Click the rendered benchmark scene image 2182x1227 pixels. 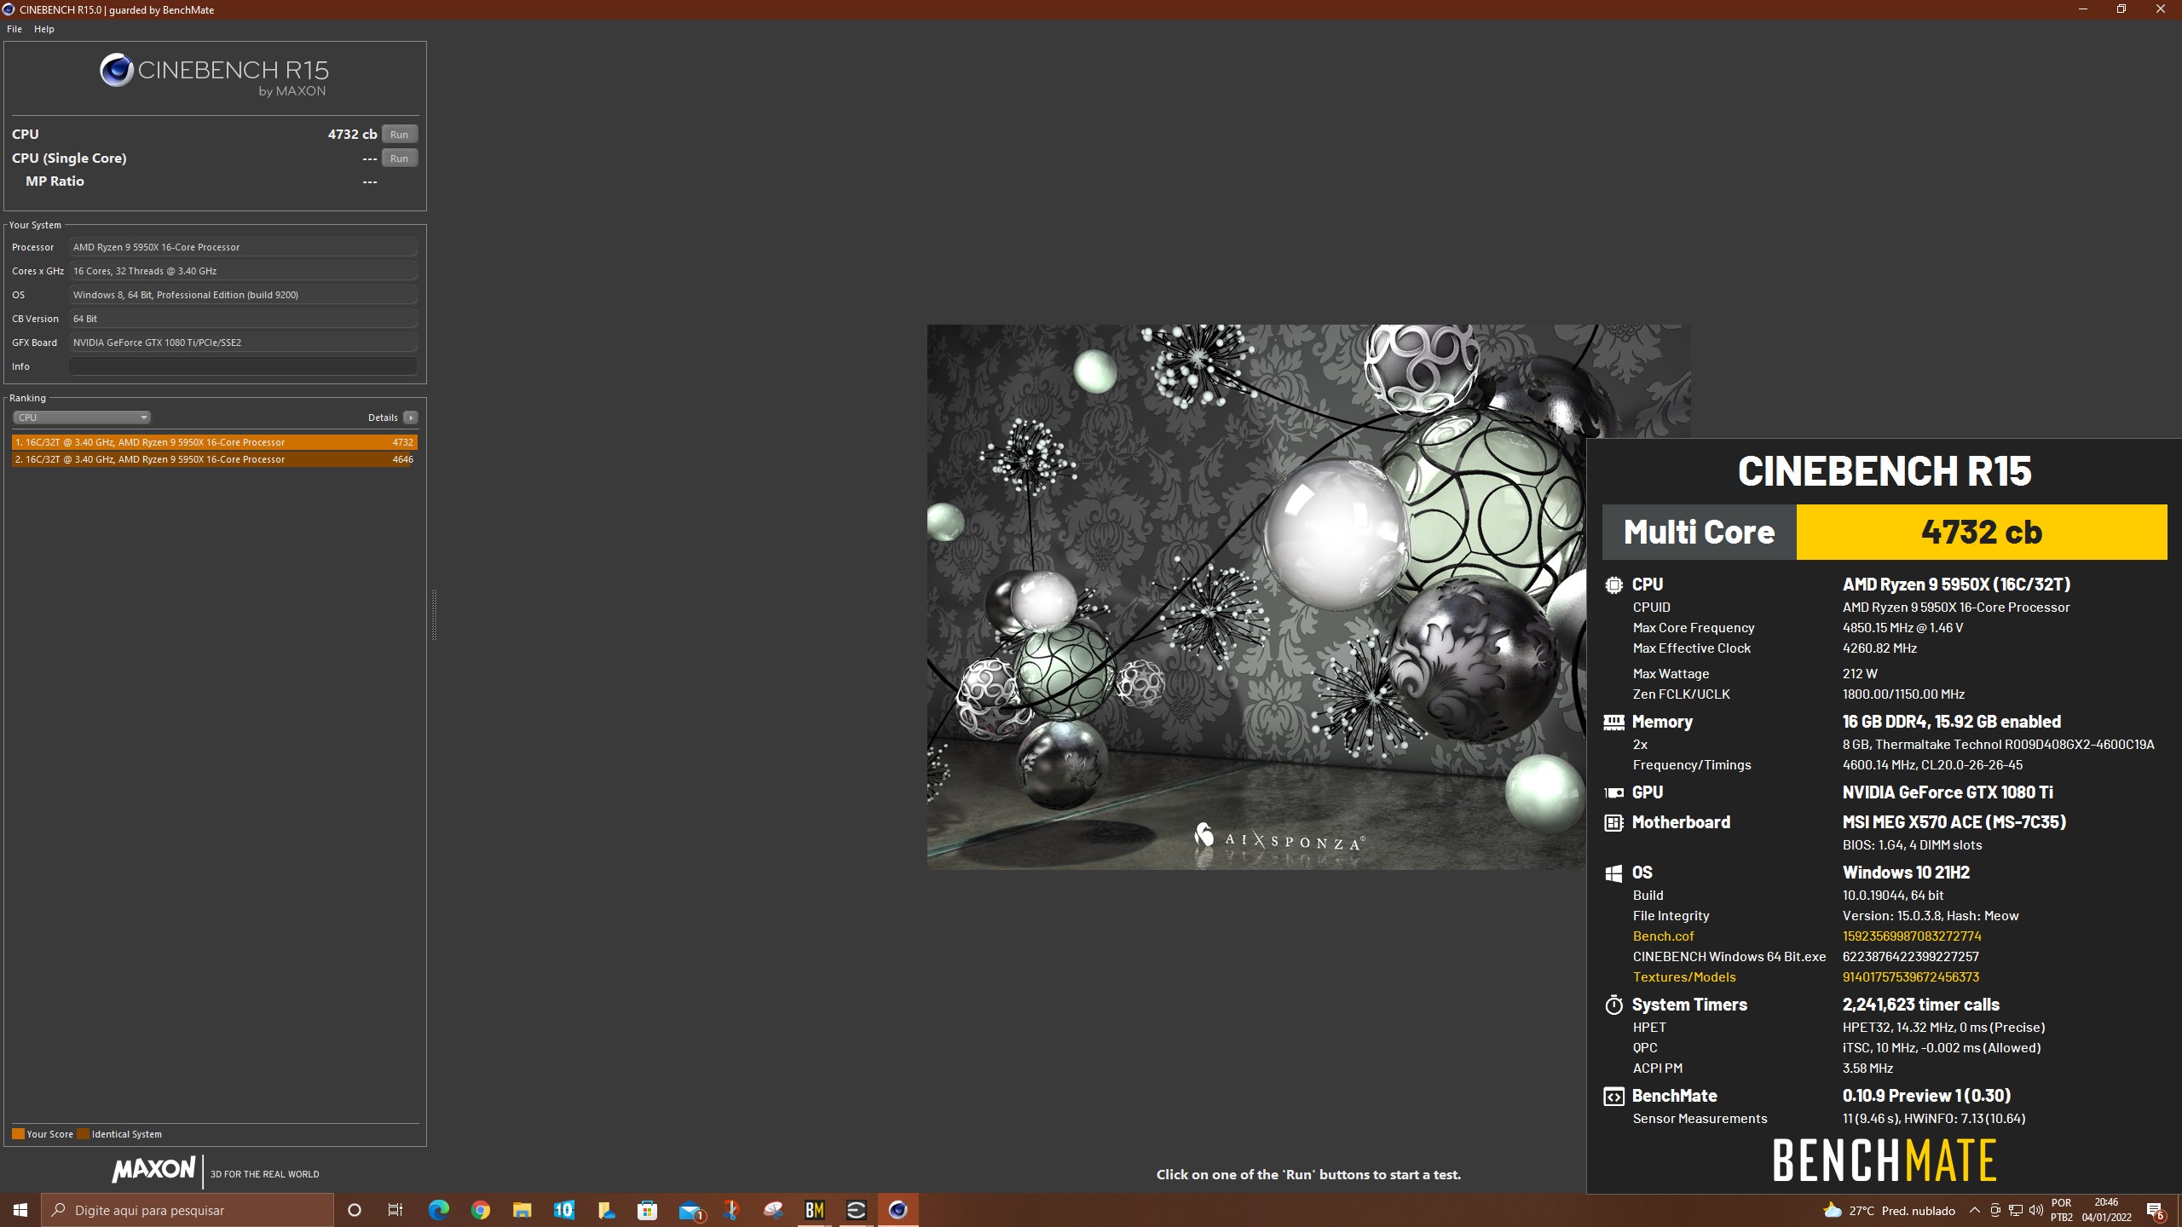tap(1256, 596)
